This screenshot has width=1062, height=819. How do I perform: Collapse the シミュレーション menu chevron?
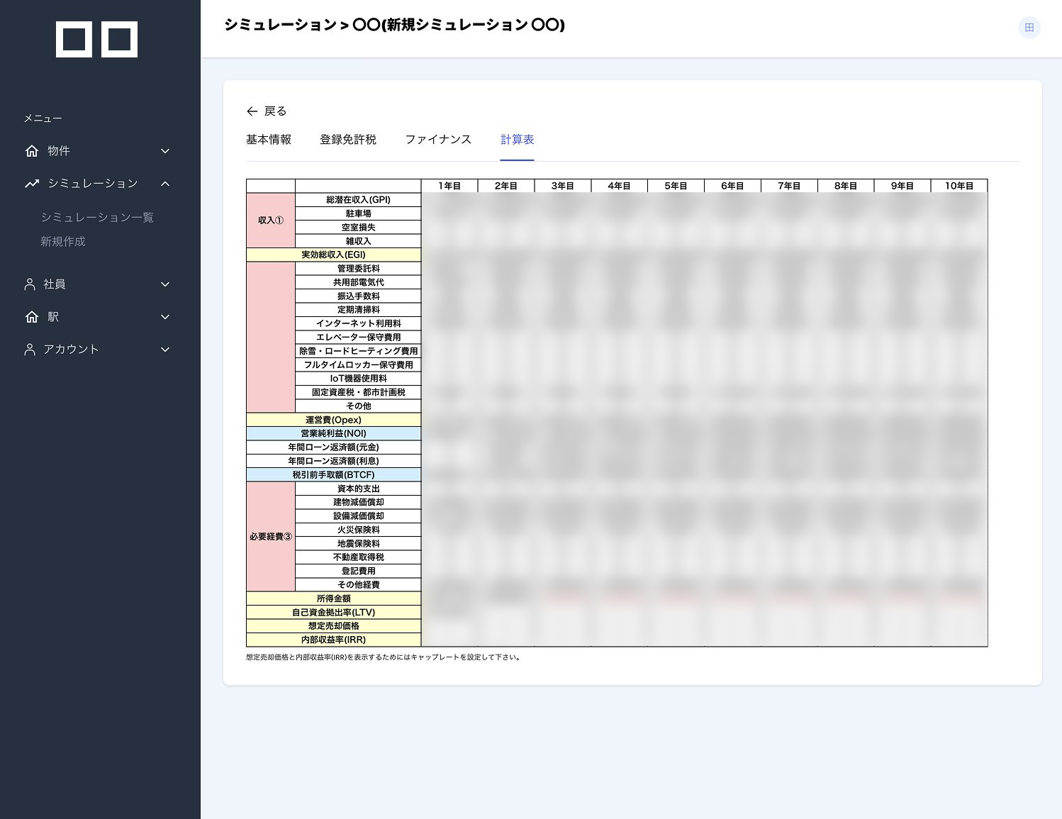(x=165, y=184)
